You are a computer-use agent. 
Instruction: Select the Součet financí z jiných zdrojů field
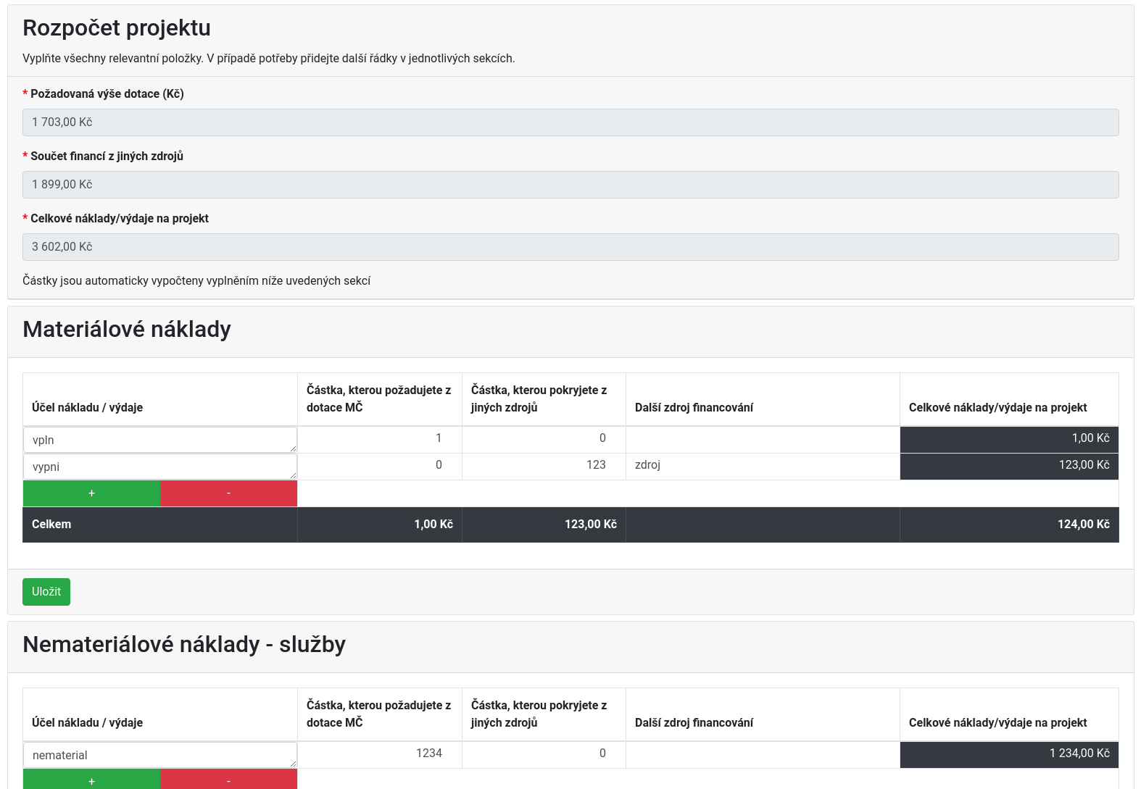coord(570,185)
